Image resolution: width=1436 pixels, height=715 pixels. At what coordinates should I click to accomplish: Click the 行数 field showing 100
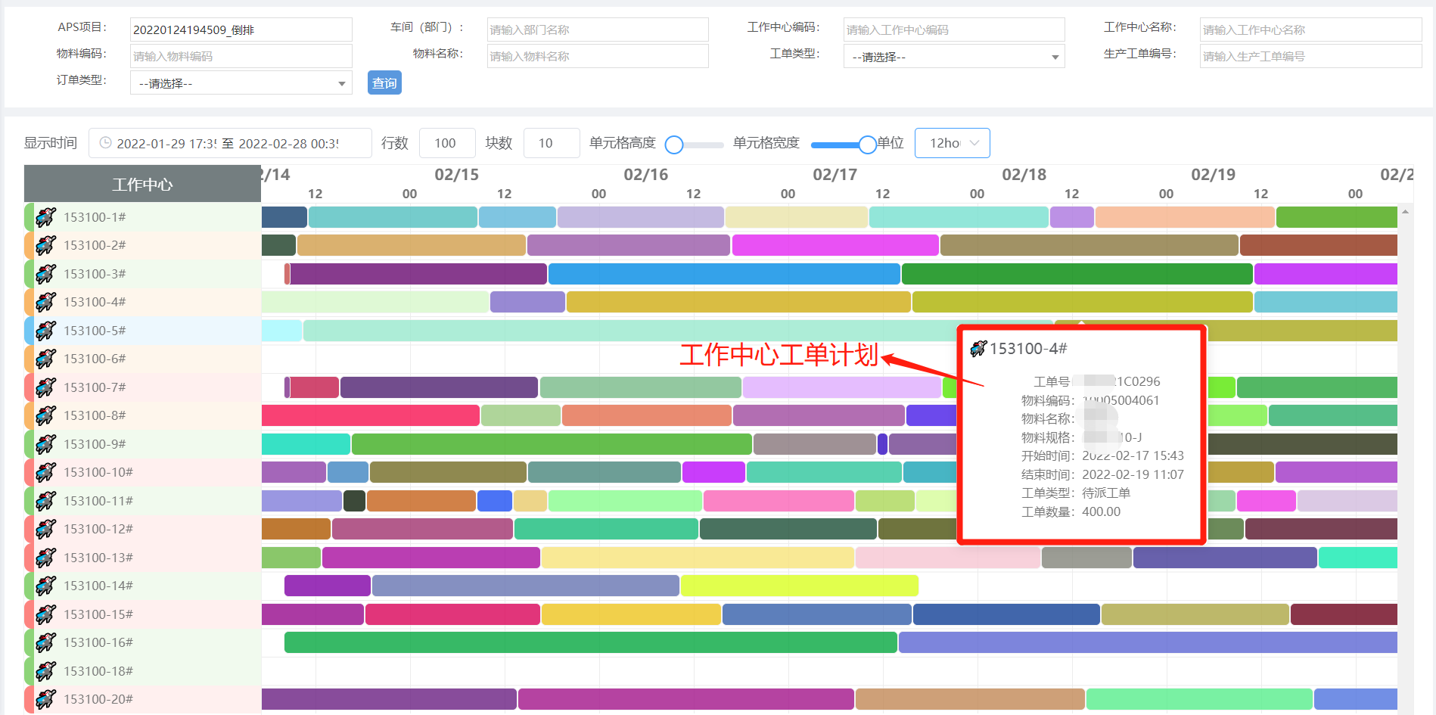[446, 143]
